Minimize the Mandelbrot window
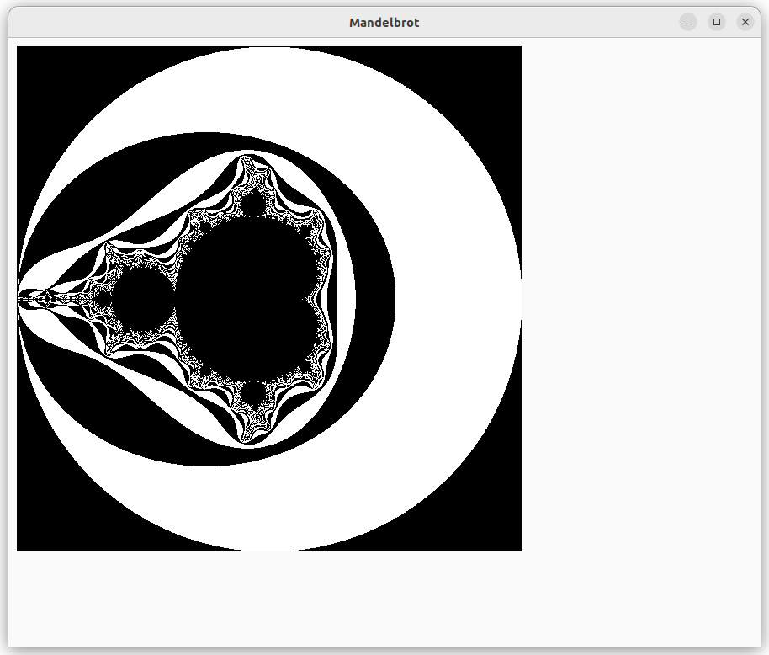This screenshot has height=655, width=769. (688, 22)
